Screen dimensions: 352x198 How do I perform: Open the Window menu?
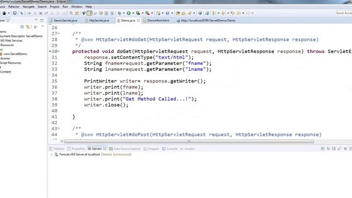click(x=76, y=7)
